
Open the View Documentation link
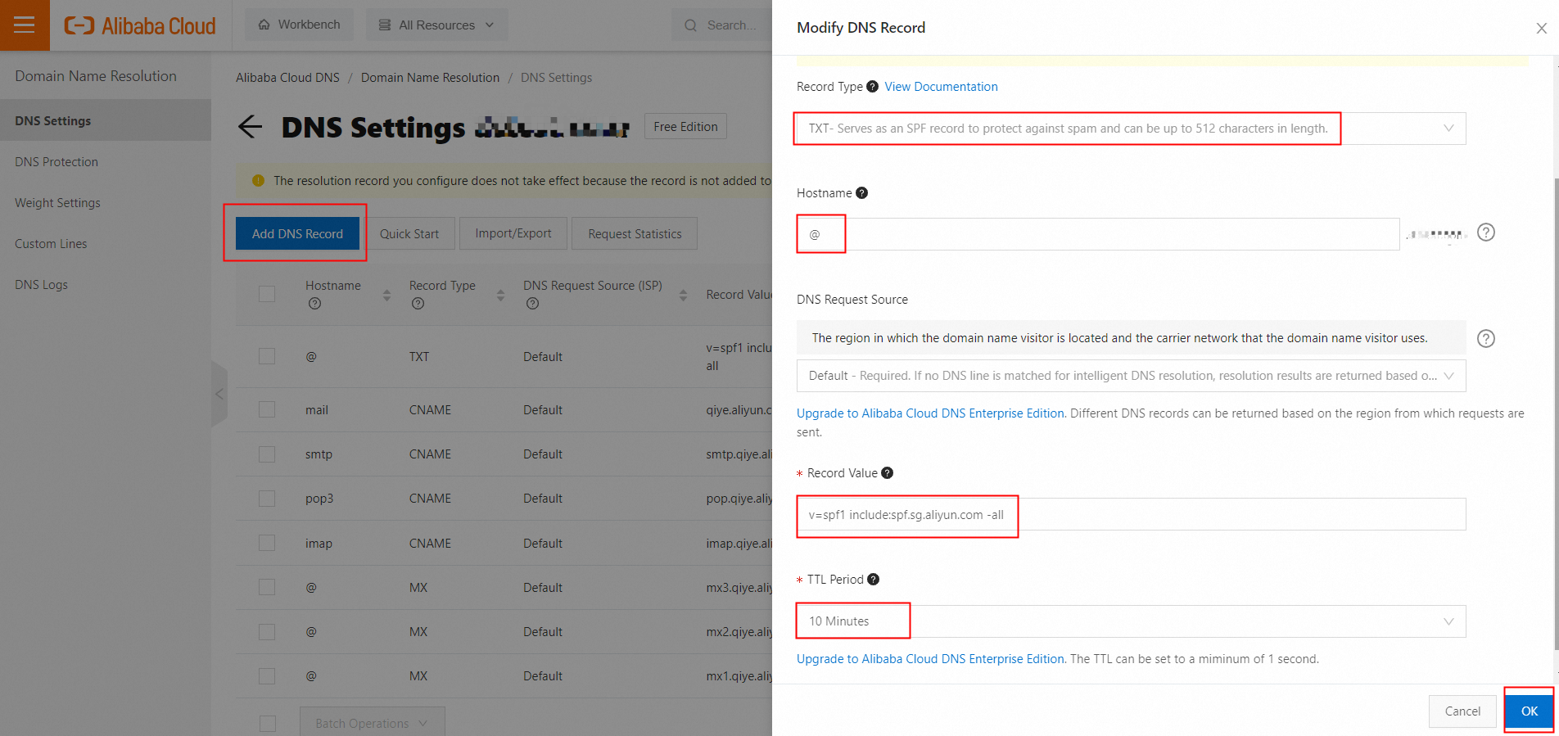pos(941,87)
